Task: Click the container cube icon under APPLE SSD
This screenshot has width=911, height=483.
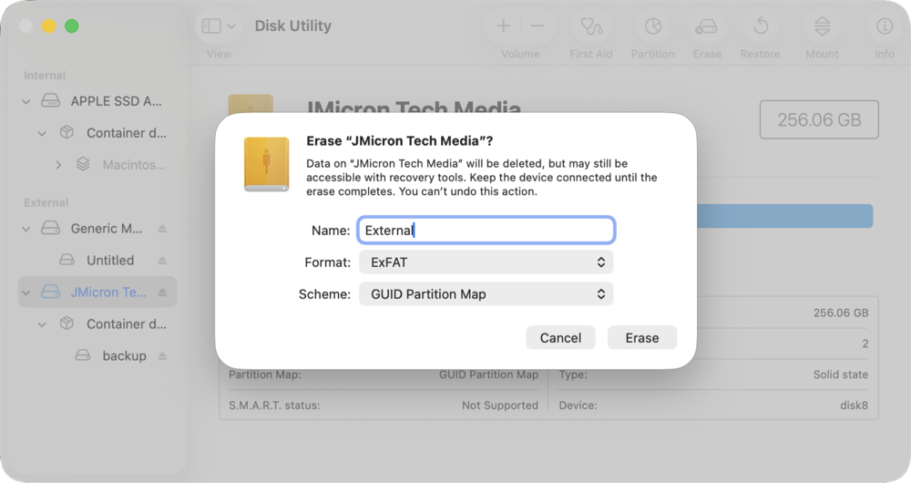Action: click(67, 132)
